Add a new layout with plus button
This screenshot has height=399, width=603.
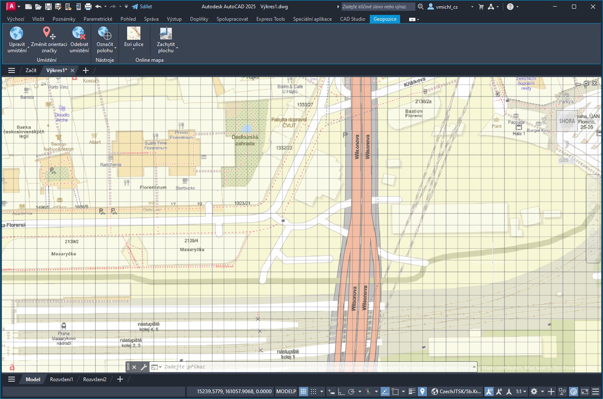click(120, 379)
